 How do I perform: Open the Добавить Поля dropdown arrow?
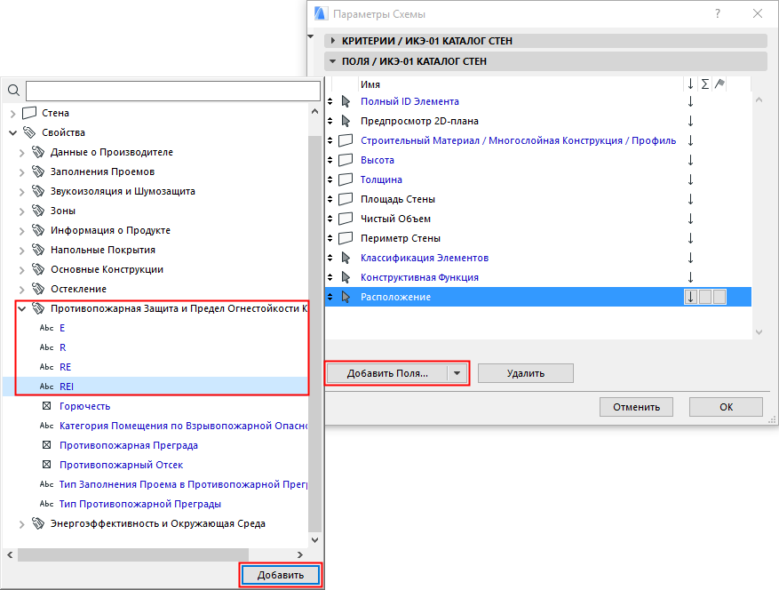457,373
